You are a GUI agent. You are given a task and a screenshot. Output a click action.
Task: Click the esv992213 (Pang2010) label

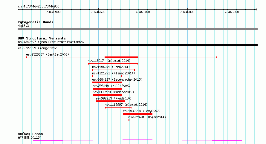[x=114, y=98]
